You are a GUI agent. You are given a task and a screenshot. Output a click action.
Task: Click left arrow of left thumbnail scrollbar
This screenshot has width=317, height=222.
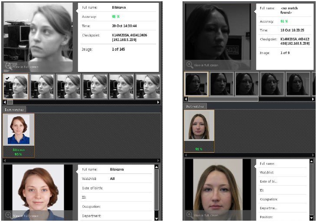tap(5, 102)
